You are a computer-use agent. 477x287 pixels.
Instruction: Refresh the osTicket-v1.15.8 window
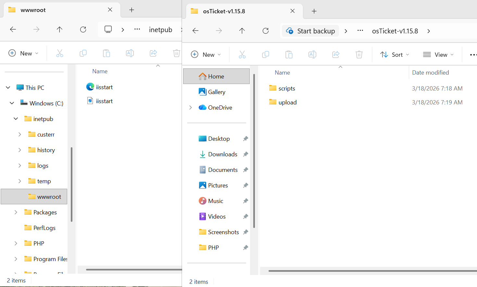tap(266, 31)
